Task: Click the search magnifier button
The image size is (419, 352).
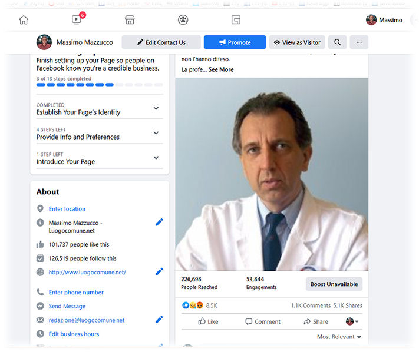Action: [x=337, y=42]
